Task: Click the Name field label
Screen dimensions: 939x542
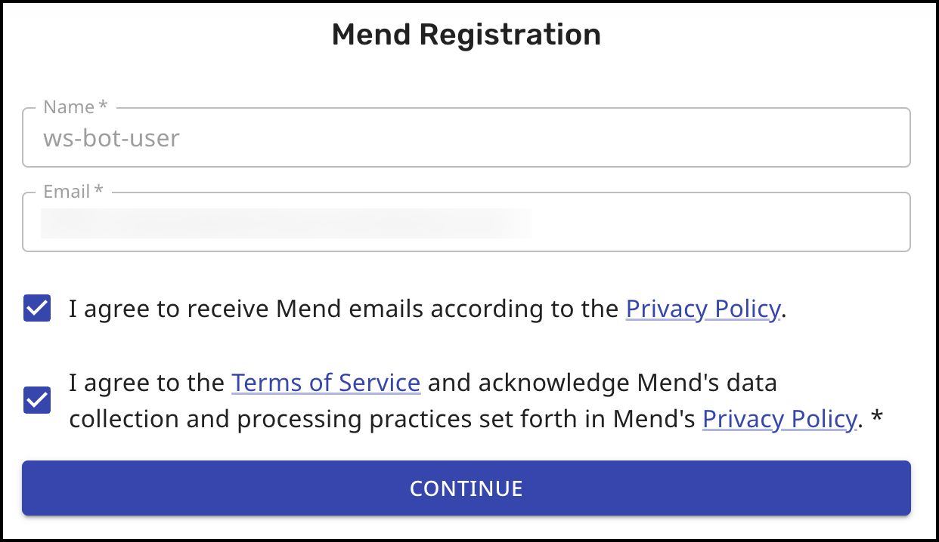Action: (73, 106)
